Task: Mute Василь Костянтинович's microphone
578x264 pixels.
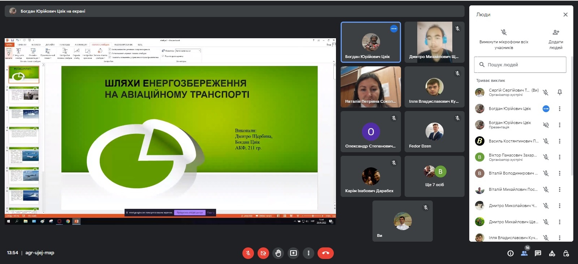Action: coord(546,141)
